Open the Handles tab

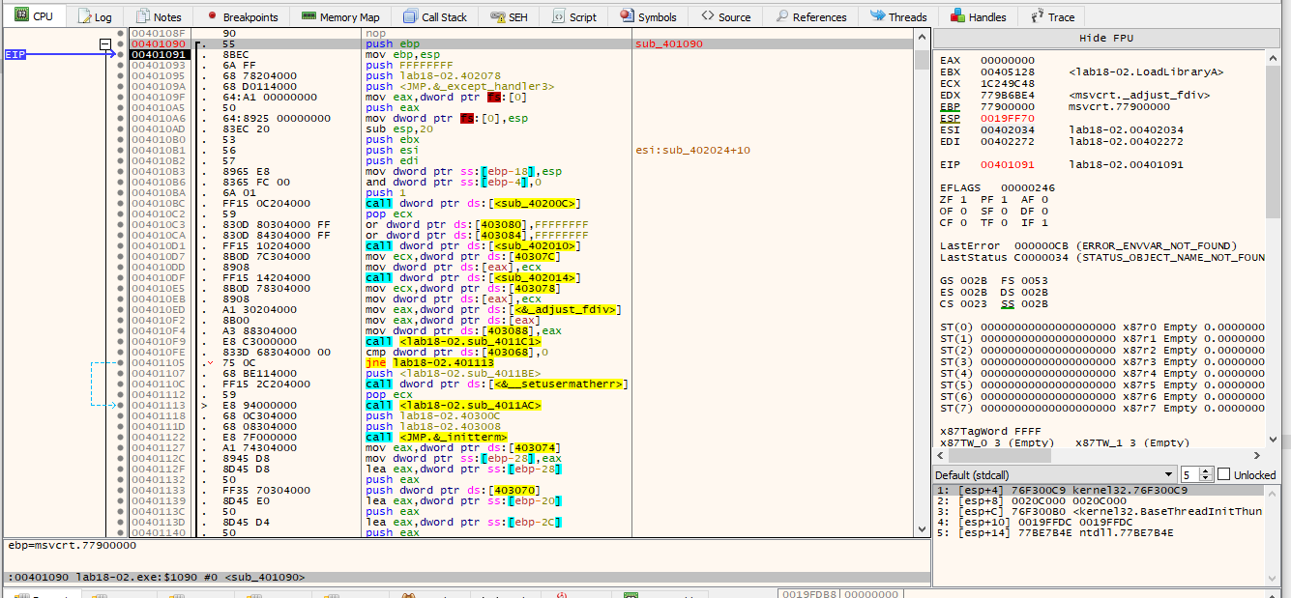click(x=979, y=16)
